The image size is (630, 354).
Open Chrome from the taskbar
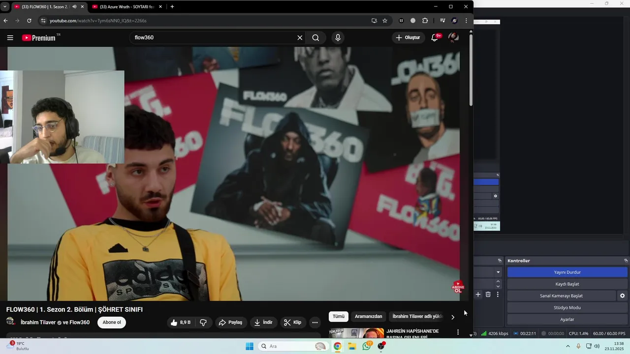coord(337,346)
